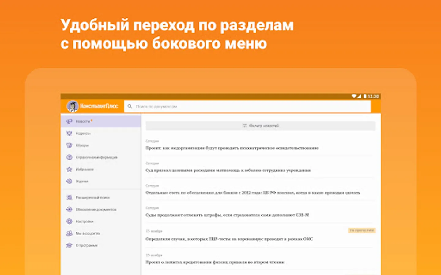Click the Не пропустите badge
Screen dimensions: 441x275
pyautogui.click(x=362, y=230)
